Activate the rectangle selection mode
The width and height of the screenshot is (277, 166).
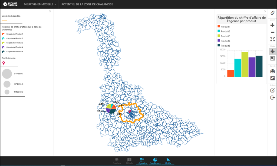click(x=272, y=58)
